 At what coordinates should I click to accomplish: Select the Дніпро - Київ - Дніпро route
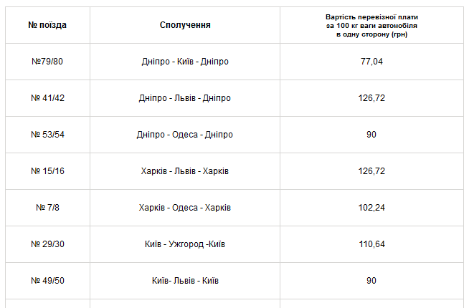click(x=185, y=62)
